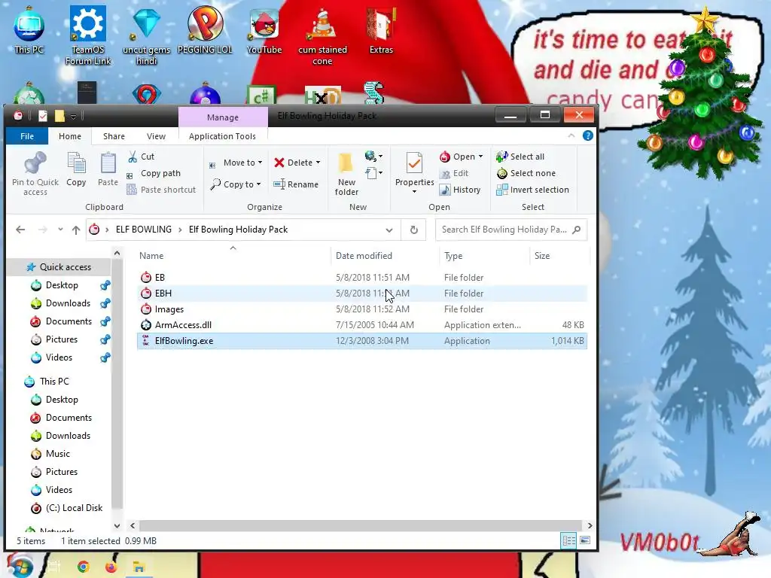
Task: Open PEGGING LOL desktop icon
Action: [205, 29]
